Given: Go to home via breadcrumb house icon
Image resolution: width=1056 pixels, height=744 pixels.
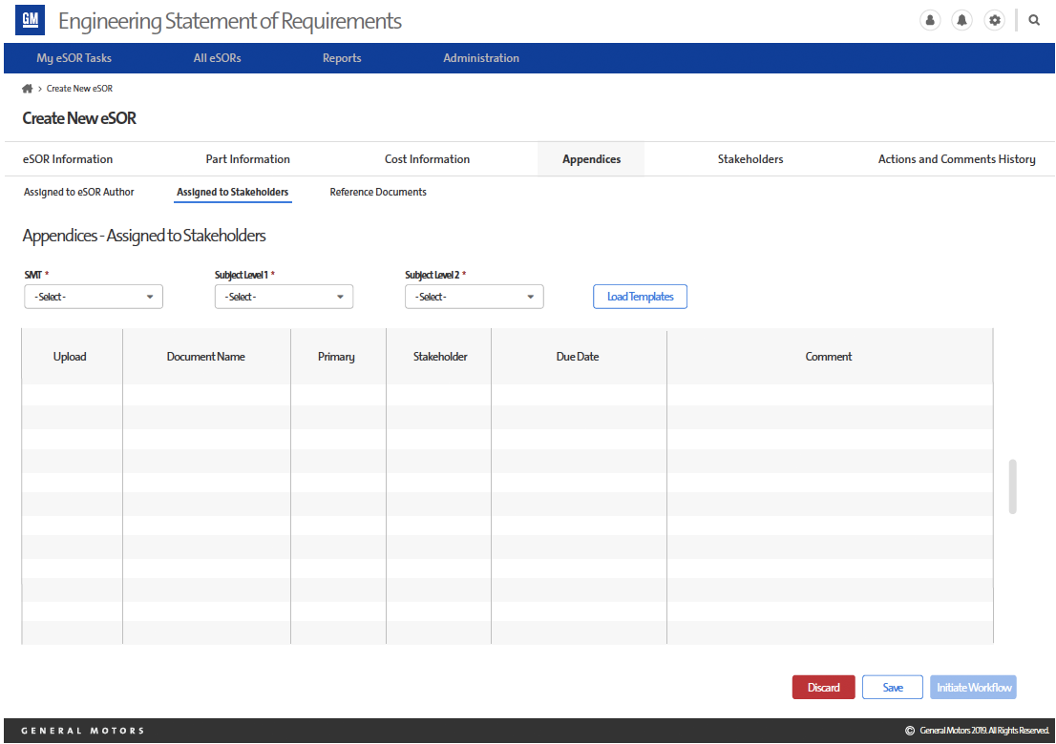Looking at the screenshot, I should pyautogui.click(x=27, y=88).
